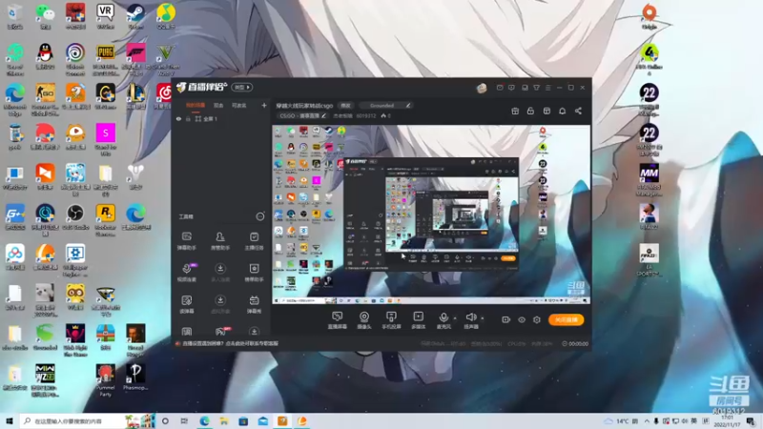Open the Rockstar Games Launcher desktop shortcut
The height and width of the screenshot is (429, 763).
(x=106, y=221)
